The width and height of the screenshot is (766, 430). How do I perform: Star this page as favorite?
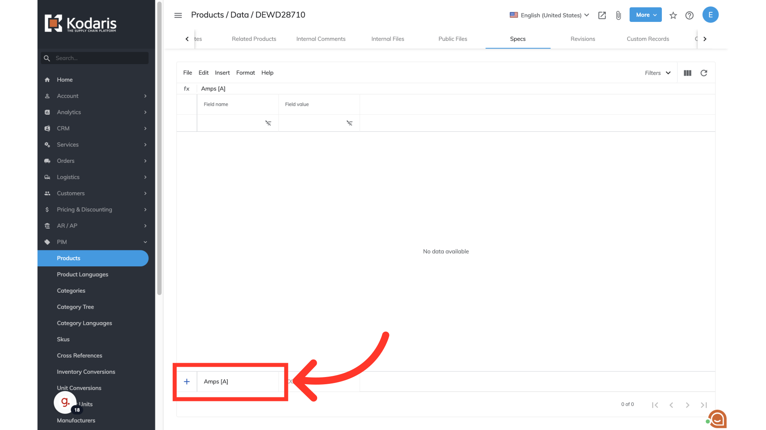pyautogui.click(x=673, y=15)
